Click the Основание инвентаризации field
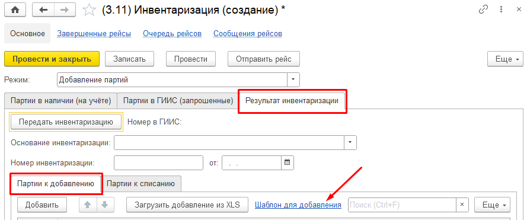Screen dimensions: 527x220 (x=229, y=142)
